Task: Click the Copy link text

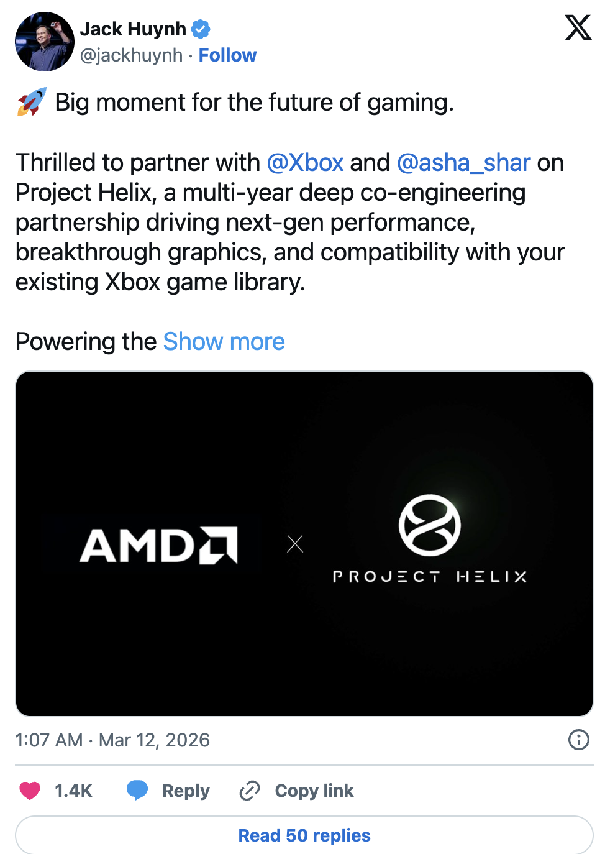Action: [x=314, y=791]
